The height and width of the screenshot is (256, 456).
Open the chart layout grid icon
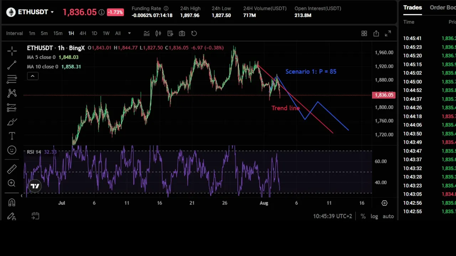pos(364,33)
